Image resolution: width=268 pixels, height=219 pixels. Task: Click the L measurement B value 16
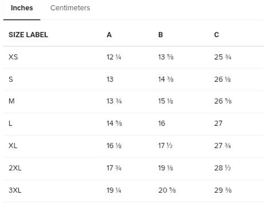pyautogui.click(x=162, y=123)
